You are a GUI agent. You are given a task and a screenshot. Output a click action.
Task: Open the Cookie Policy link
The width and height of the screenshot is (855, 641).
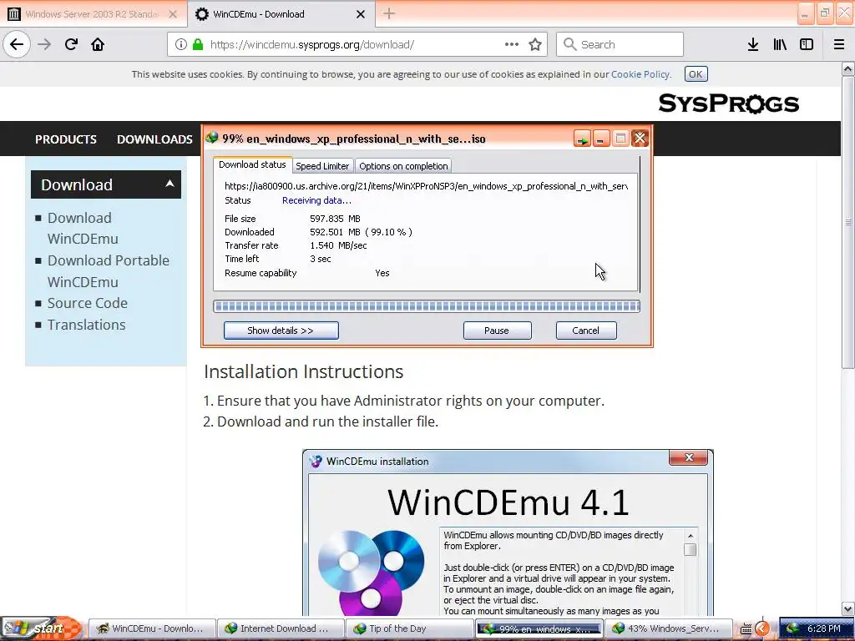pos(640,74)
